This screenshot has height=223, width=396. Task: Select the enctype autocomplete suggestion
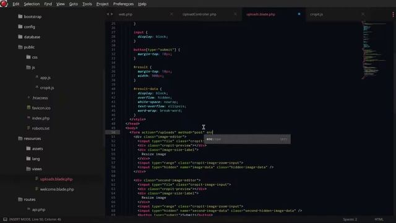coord(247,139)
